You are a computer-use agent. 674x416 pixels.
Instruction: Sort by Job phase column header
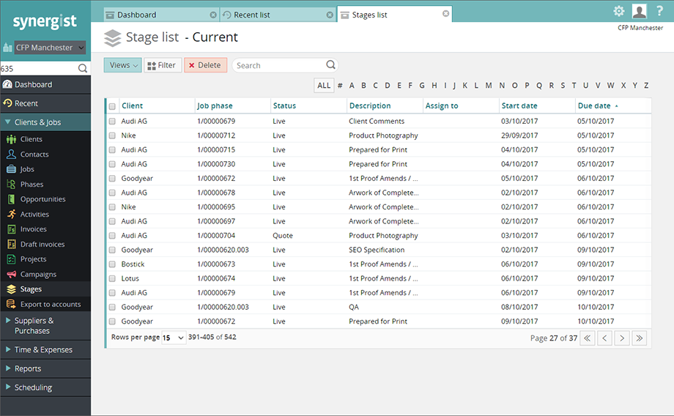(215, 105)
